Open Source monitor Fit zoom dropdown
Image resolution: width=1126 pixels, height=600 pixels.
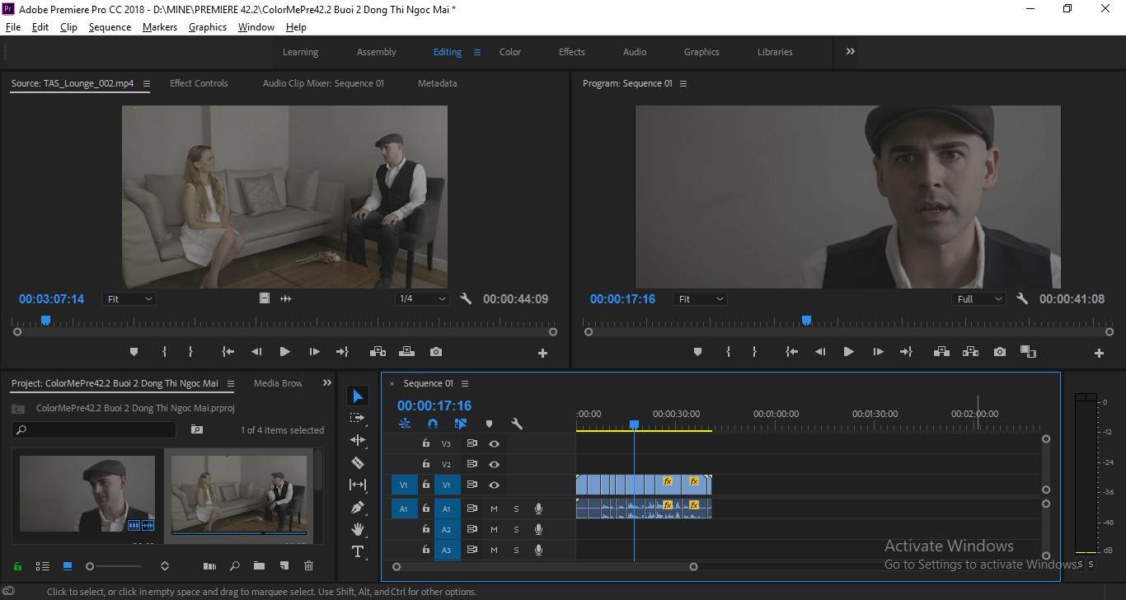(x=128, y=299)
